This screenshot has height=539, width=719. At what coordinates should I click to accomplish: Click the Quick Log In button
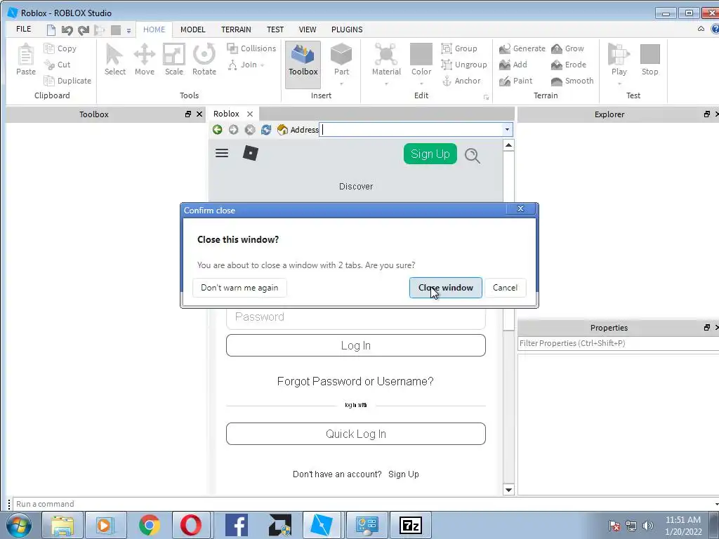tap(356, 434)
